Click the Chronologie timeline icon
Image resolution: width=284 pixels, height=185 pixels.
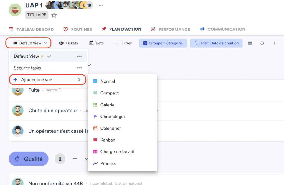[x=96, y=117]
